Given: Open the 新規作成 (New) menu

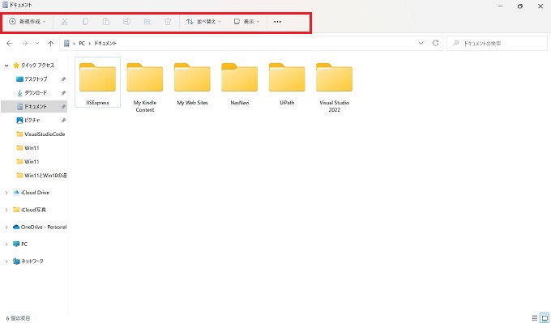Looking at the screenshot, I should pyautogui.click(x=28, y=22).
